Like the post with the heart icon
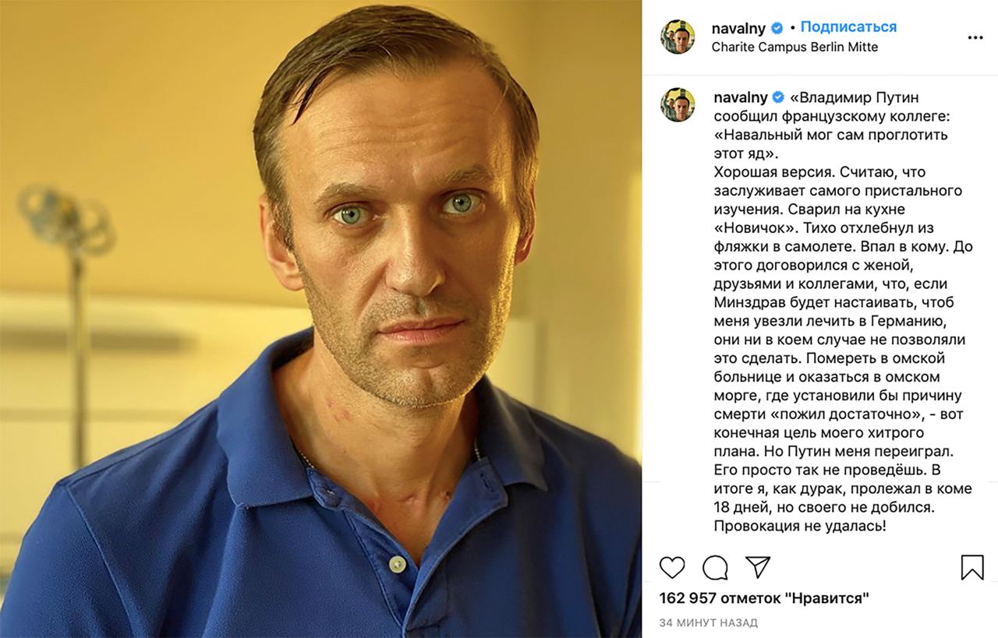The height and width of the screenshot is (638, 998). click(672, 567)
